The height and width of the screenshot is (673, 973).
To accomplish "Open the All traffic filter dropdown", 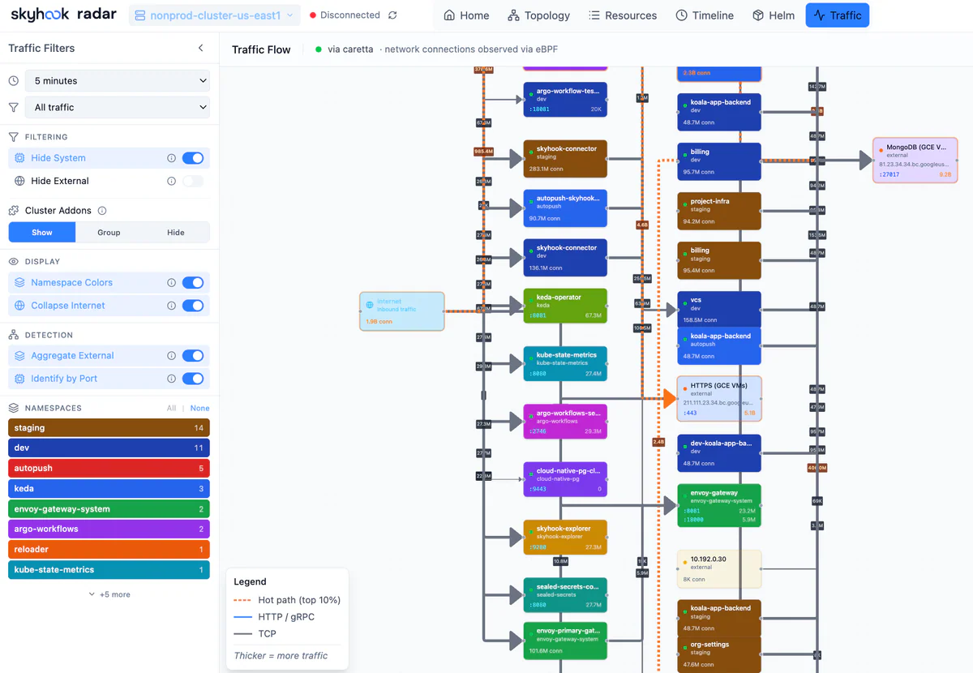I will pyautogui.click(x=118, y=107).
